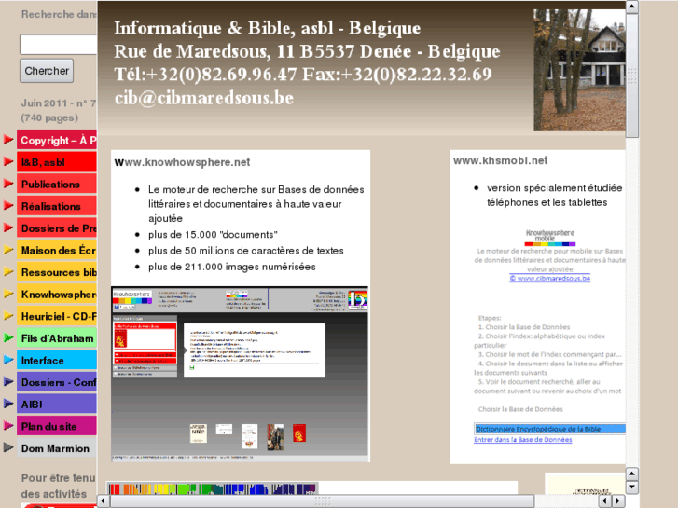
Task: Open the I&B, asbl menu item
Action: coord(57,162)
